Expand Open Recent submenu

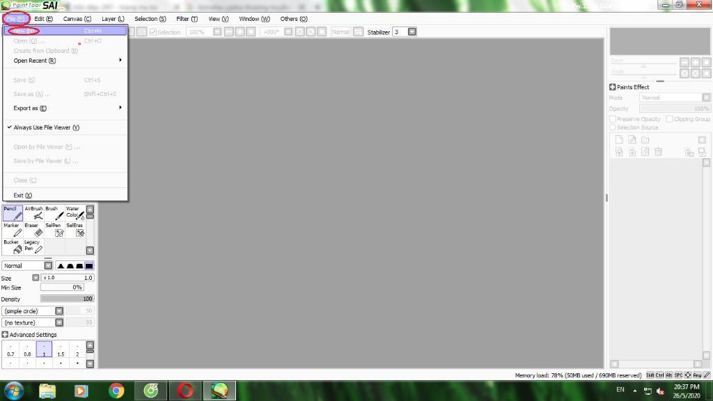pyautogui.click(x=65, y=61)
